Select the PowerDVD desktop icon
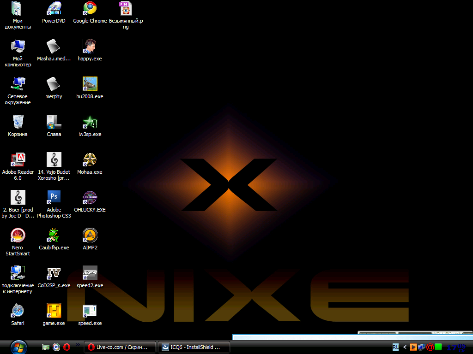Viewport: 473px width, 354px height. (x=54, y=8)
